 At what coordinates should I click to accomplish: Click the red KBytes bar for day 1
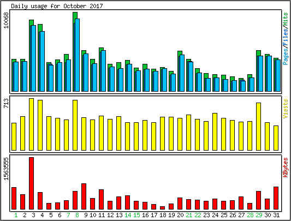click(x=14, y=199)
